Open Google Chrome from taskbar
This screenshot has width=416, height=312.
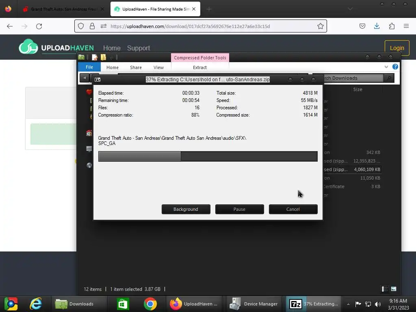tap(150, 304)
